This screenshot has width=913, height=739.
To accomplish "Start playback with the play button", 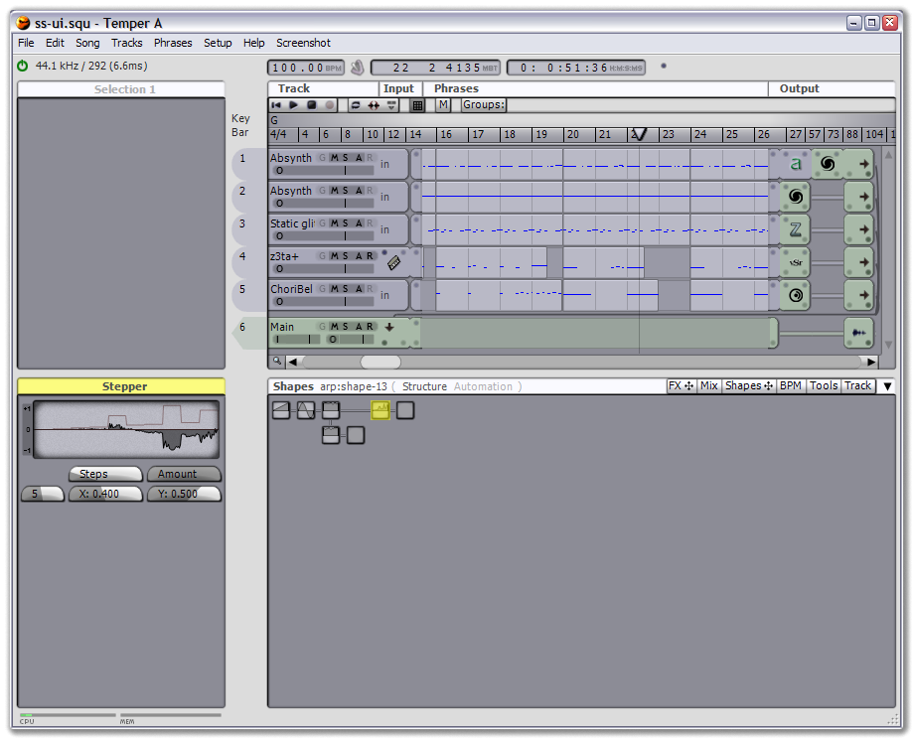I will (293, 105).
